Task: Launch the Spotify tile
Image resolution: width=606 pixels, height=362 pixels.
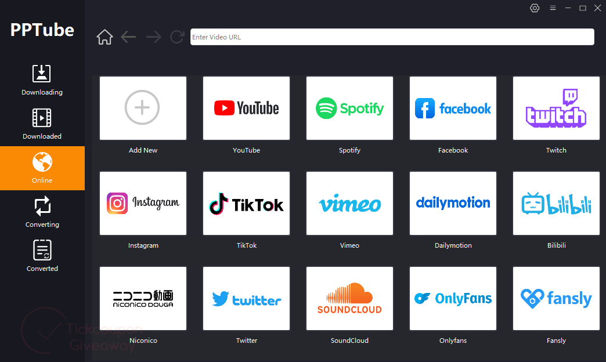Action: [x=349, y=108]
